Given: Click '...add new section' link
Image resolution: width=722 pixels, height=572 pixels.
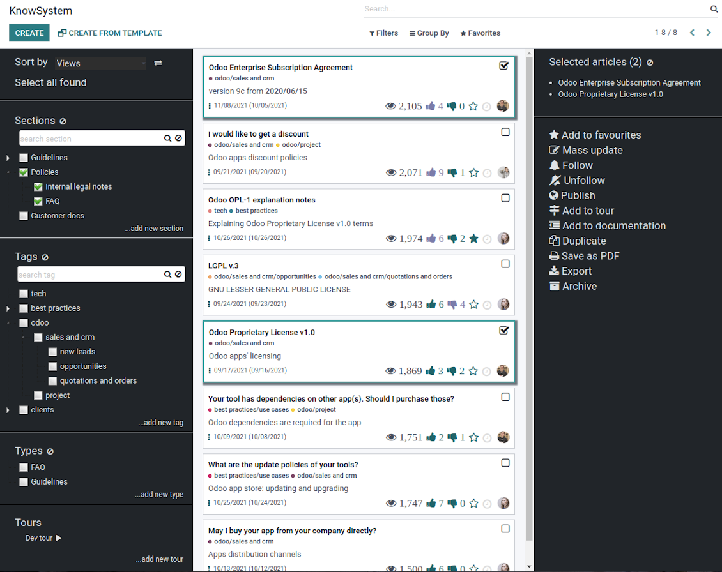Looking at the screenshot, I should pos(154,229).
